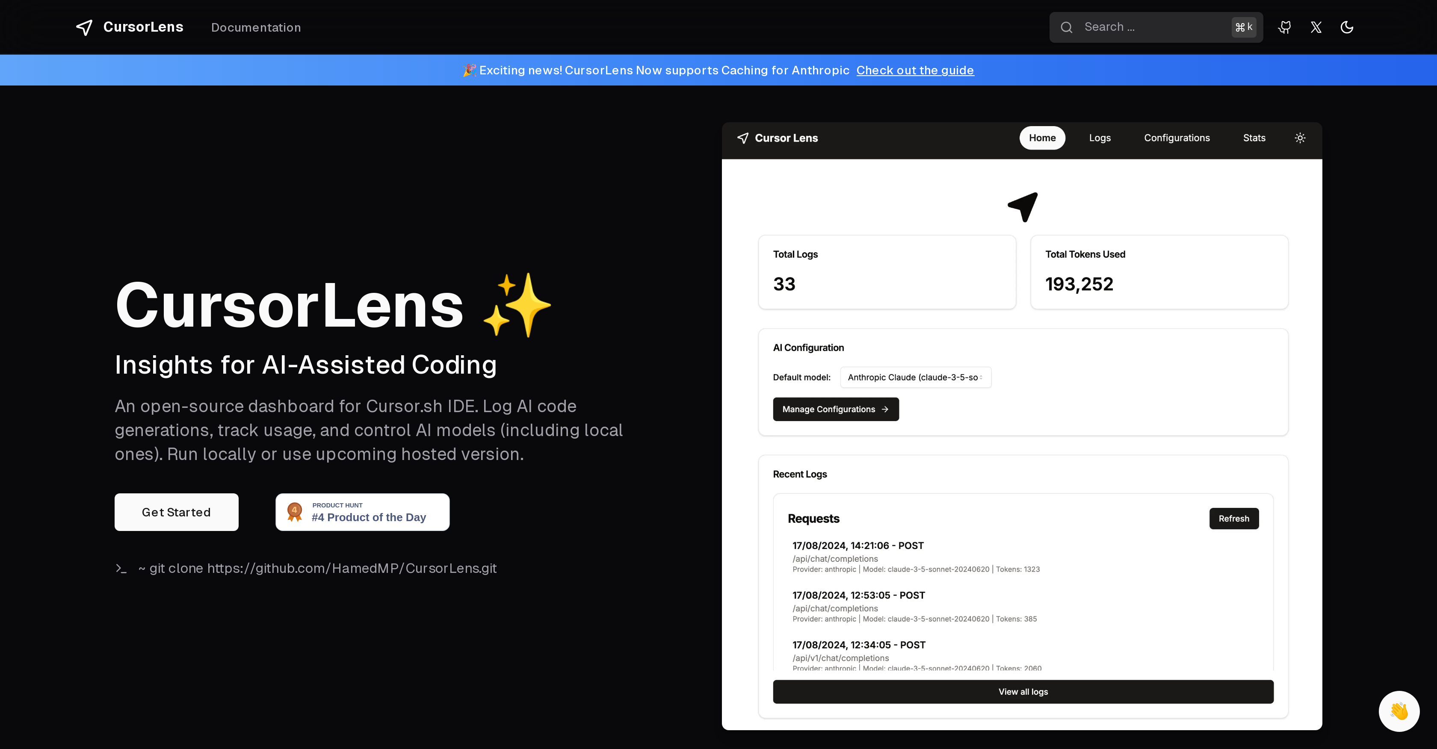
Task: Refresh the Requests list
Action: [1233, 518]
